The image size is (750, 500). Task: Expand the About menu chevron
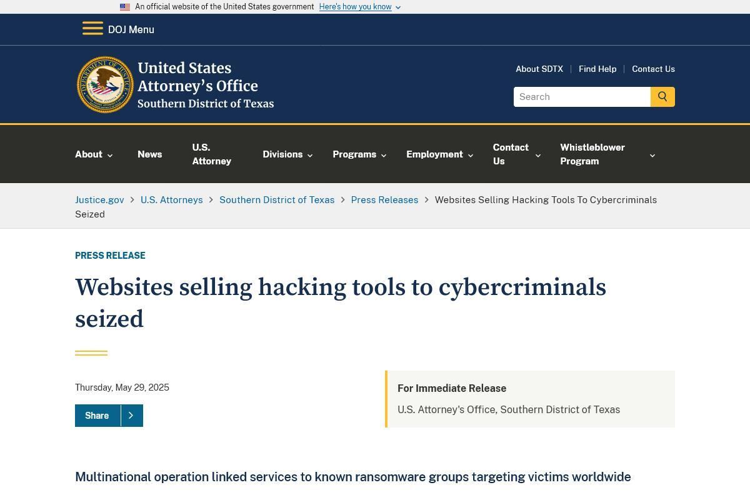pyautogui.click(x=110, y=155)
